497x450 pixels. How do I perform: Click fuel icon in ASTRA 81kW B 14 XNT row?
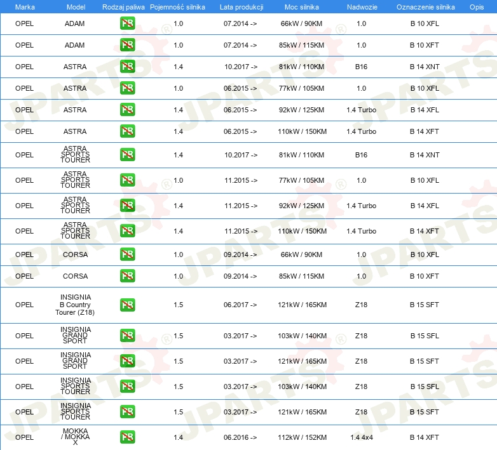coord(127,67)
